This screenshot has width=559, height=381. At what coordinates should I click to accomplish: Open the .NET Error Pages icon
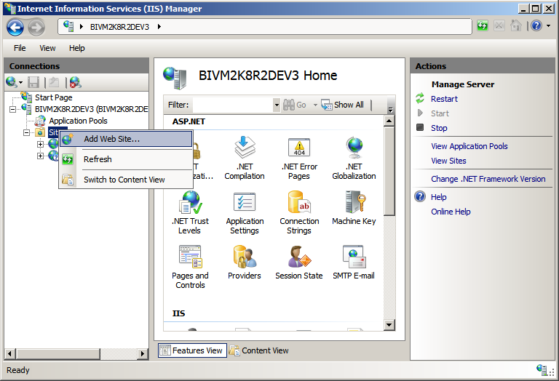pos(299,158)
